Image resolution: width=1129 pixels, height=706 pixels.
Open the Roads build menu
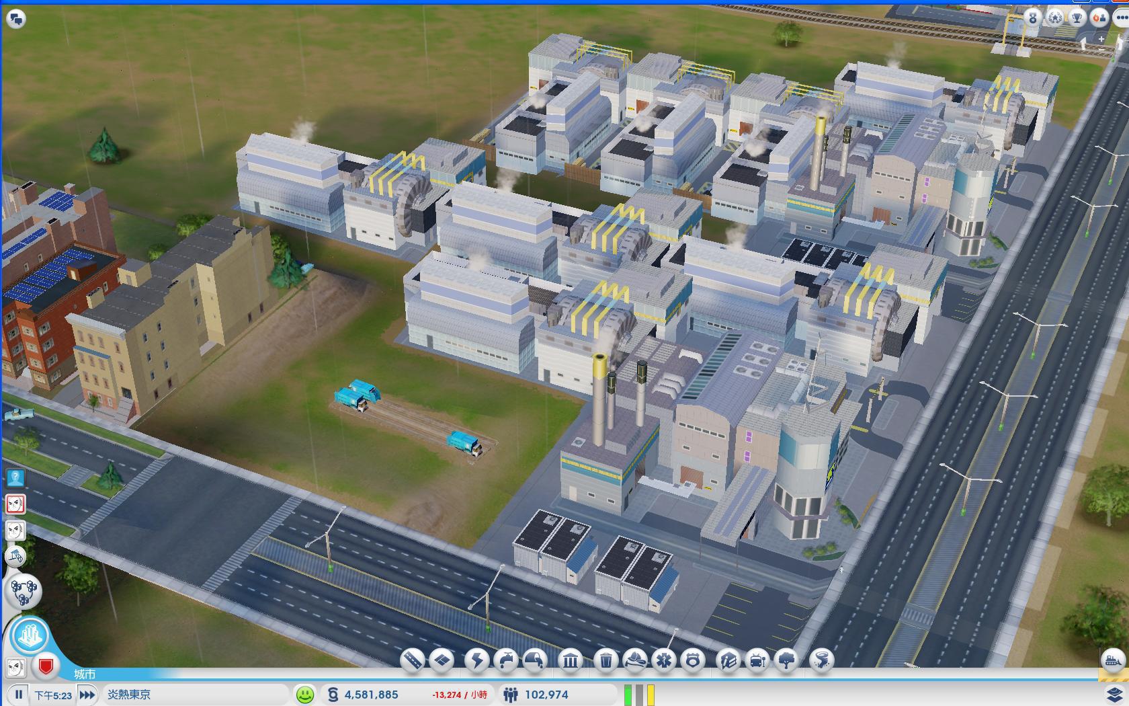coord(413,660)
